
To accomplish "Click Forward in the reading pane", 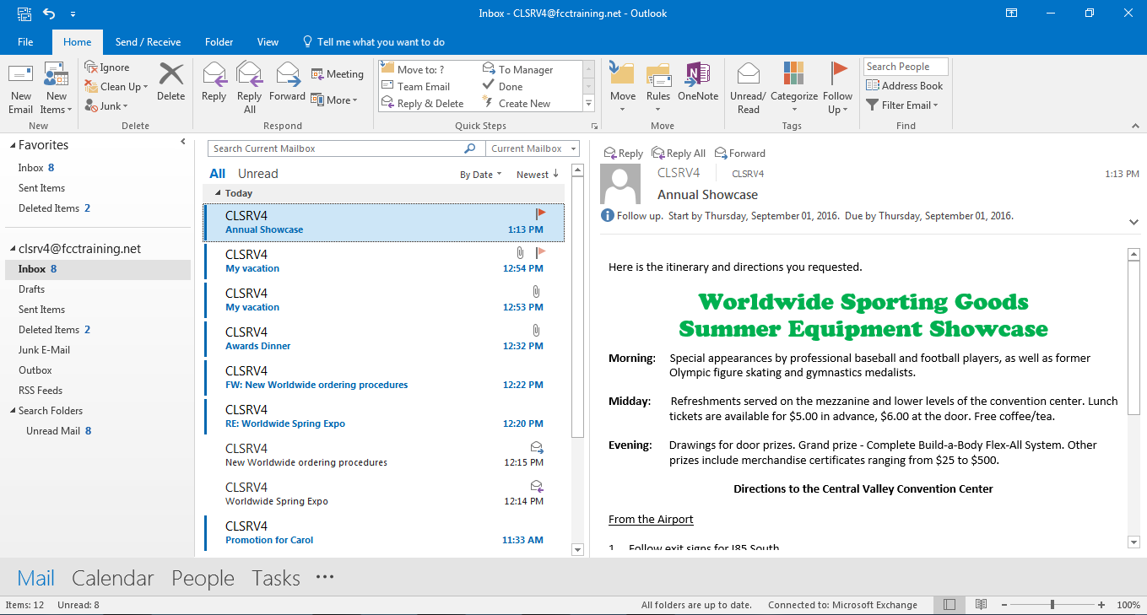I will click(x=740, y=154).
